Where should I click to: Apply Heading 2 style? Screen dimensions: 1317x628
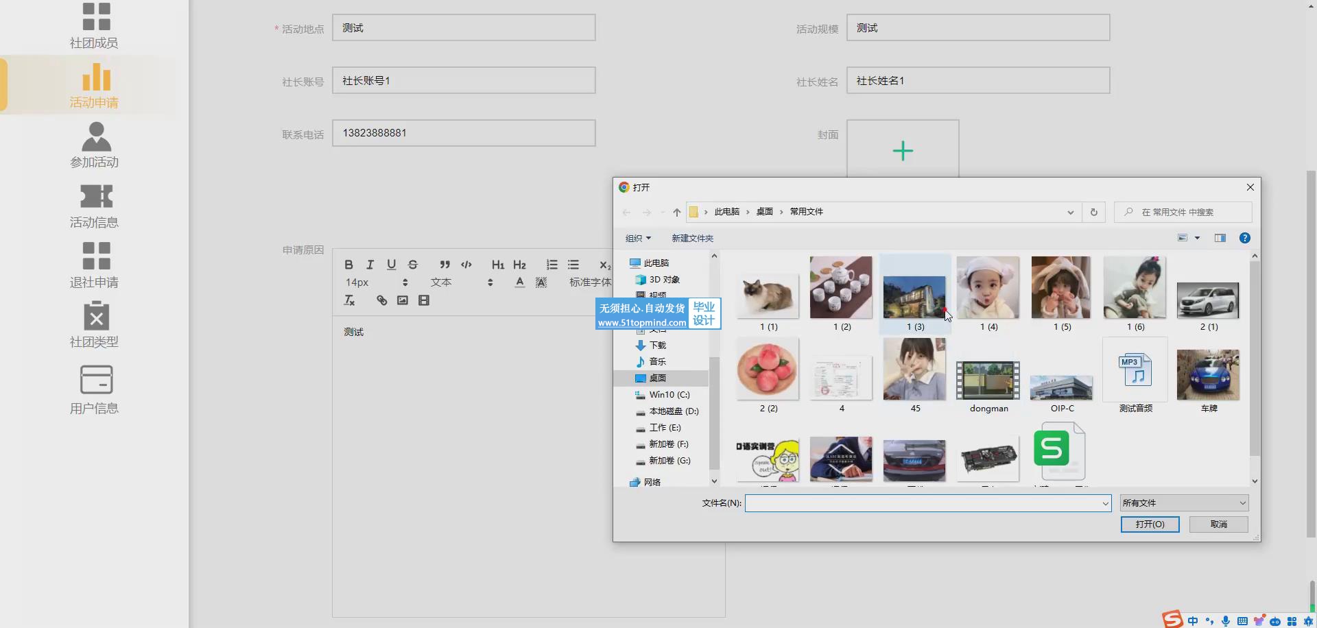click(519, 265)
